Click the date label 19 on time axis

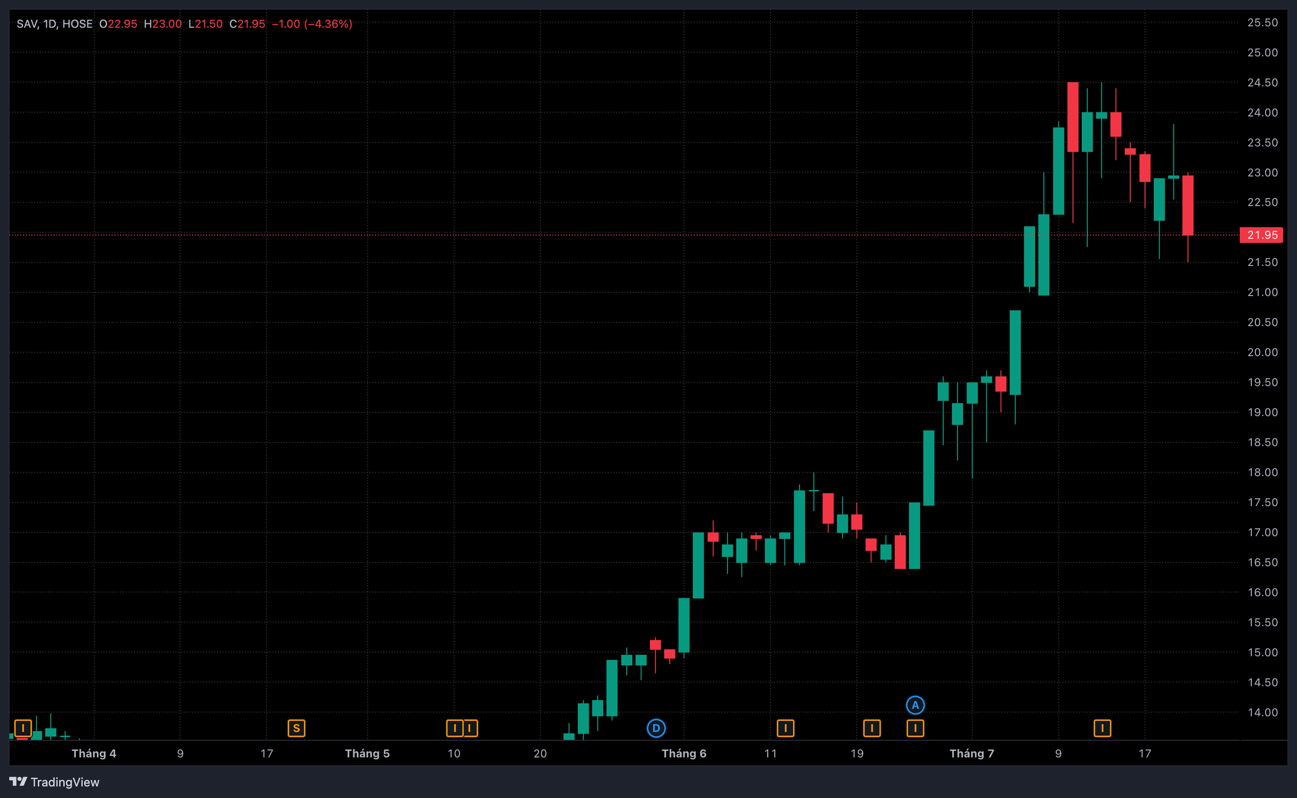[857, 753]
